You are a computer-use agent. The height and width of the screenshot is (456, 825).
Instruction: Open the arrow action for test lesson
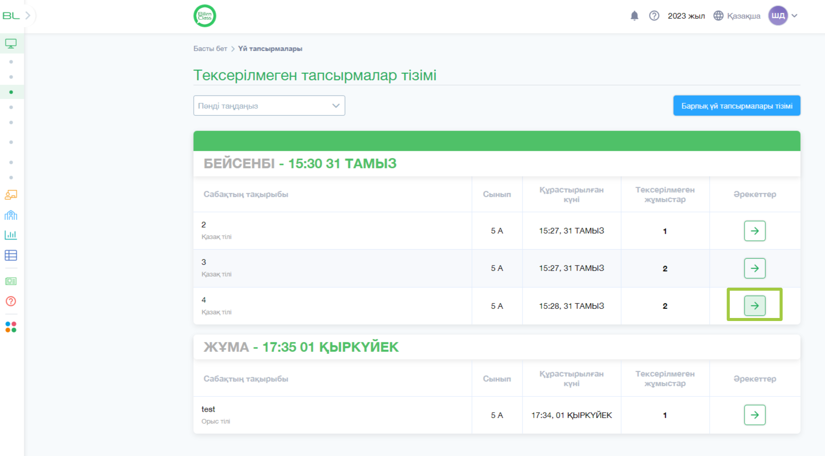755,415
